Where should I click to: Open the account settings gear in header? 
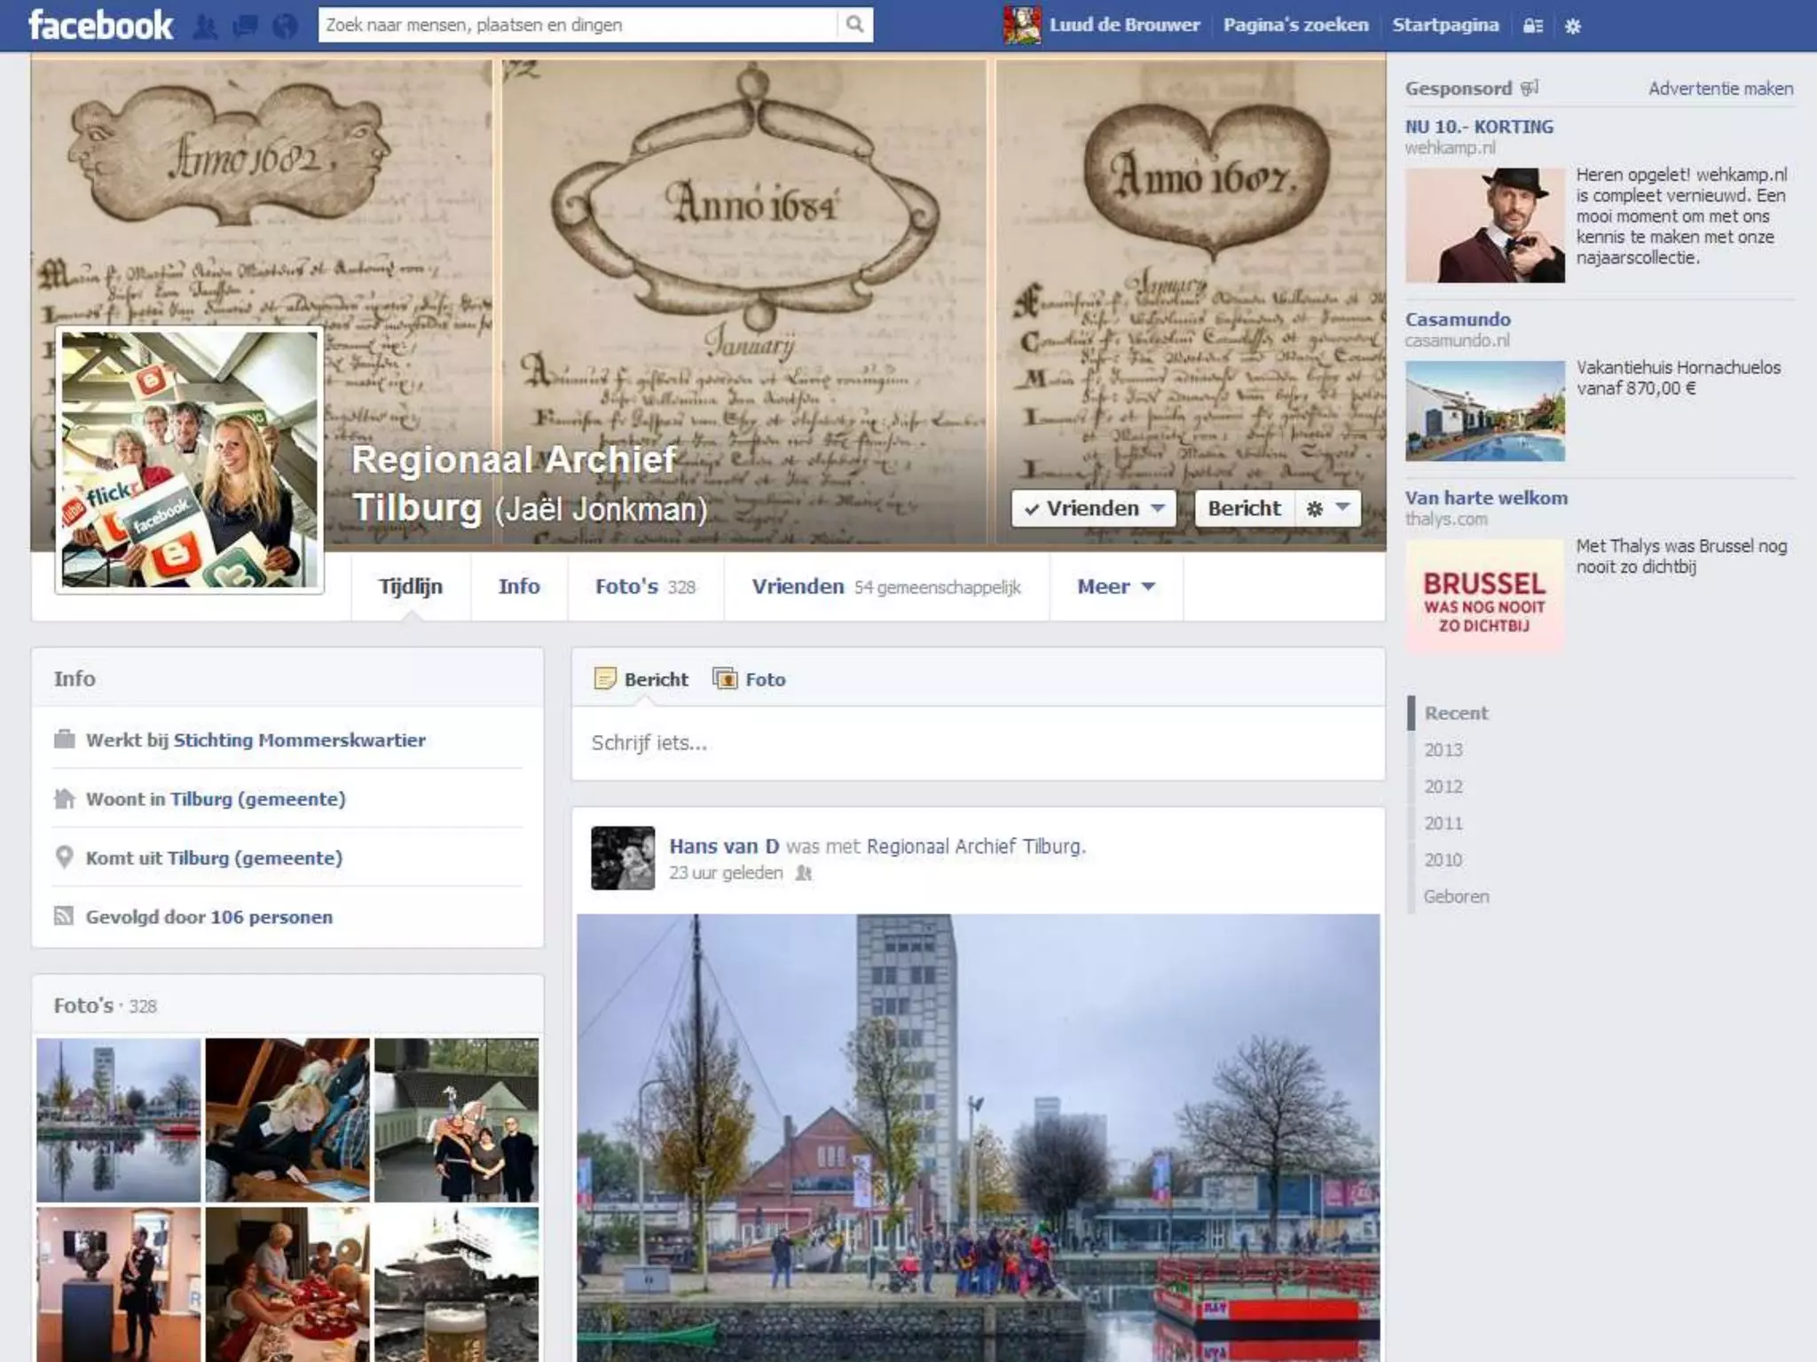point(1573,27)
